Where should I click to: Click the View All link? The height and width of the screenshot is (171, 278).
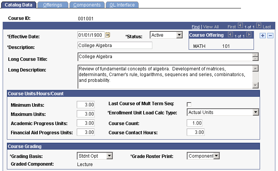(211, 27)
